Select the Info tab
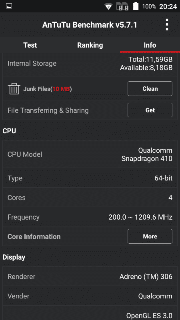Screen dimensions: 180x320 pos(150,45)
